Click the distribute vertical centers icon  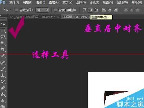click(x=132, y=10)
